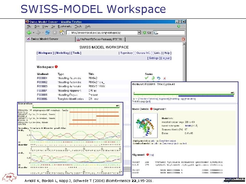Open the Edit menu in Firefox

37,26
